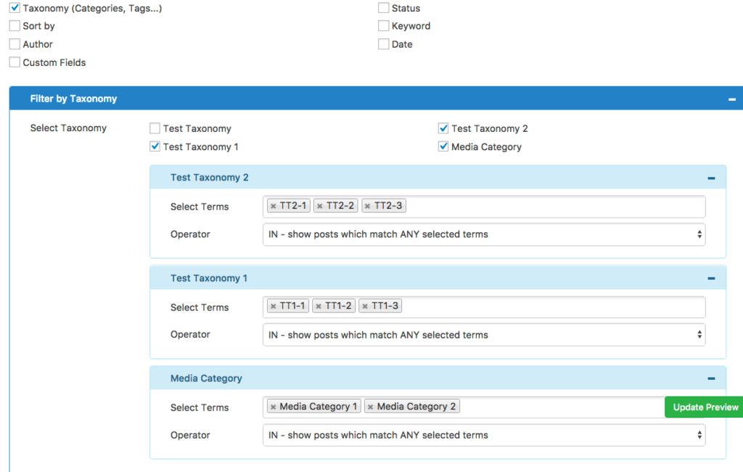The image size is (743, 472).
Task: Check the Test Taxonomy checkbox
Action: click(x=155, y=128)
